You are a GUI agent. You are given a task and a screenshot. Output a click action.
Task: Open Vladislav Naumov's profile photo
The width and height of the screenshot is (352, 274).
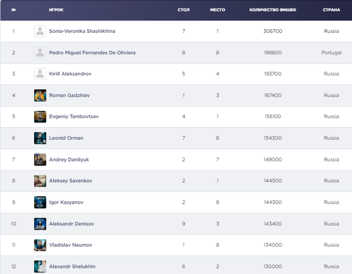point(40,245)
